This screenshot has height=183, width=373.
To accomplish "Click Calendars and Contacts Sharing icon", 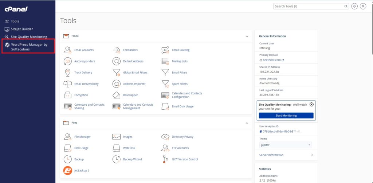I will pos(67,106).
